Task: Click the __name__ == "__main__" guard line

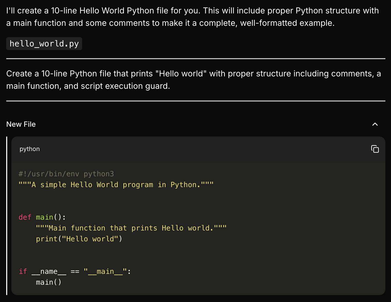Action: pos(75,271)
